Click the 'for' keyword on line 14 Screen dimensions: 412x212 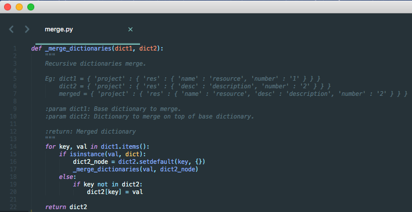(50, 146)
